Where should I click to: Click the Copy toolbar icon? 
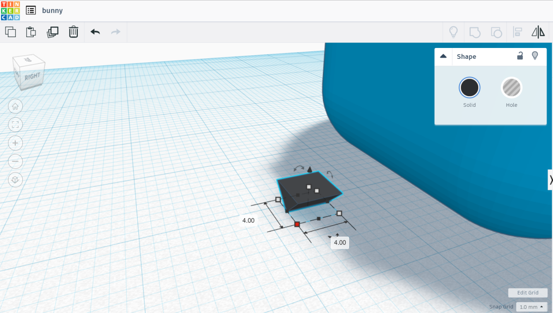10,32
